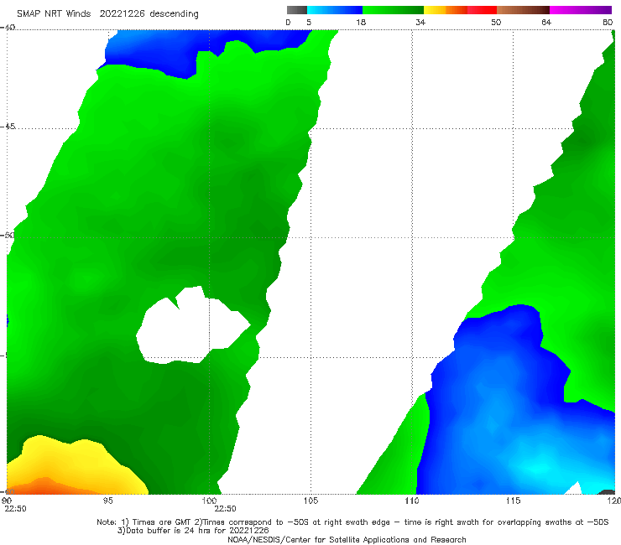This screenshot has width=621, height=545.
Task: Click the cyan low-wind patch near longitude 116
Action: (x=536, y=467)
